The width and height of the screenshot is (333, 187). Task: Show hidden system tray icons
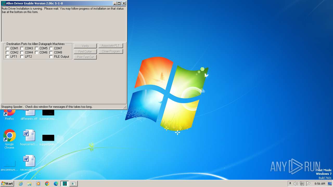click(290, 184)
